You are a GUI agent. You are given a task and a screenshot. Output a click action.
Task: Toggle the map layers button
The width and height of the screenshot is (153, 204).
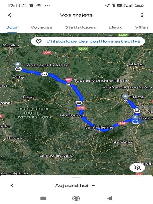137,168
